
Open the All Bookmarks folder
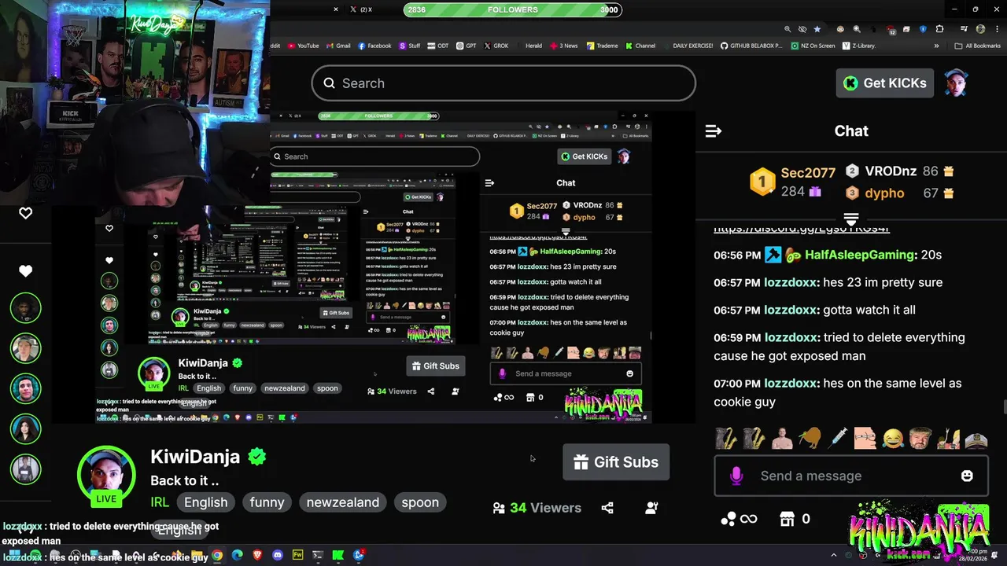click(x=977, y=46)
